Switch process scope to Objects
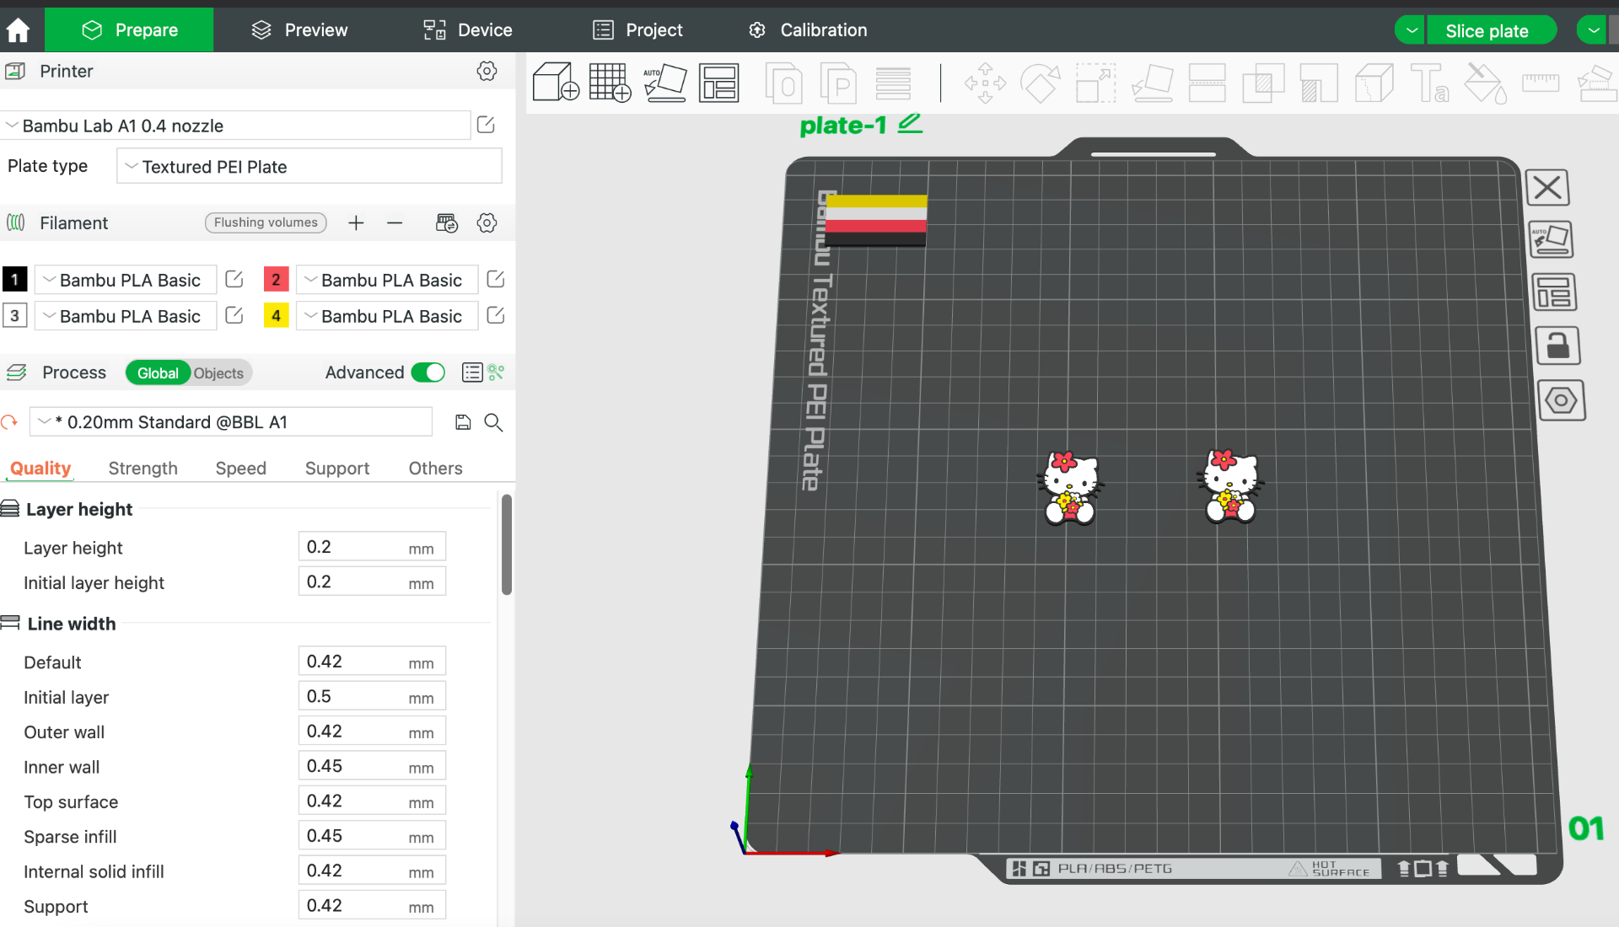This screenshot has width=1619, height=927. (x=218, y=373)
